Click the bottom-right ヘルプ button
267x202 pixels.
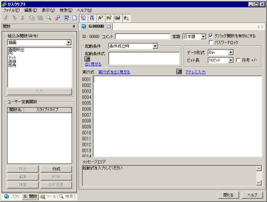pos(252,195)
